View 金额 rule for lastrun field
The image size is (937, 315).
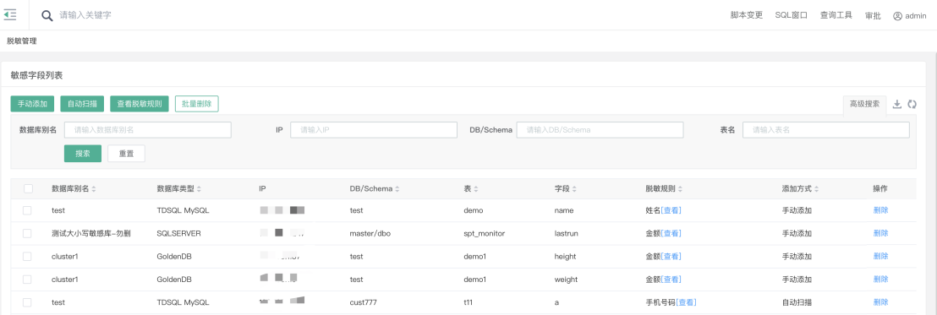click(671, 233)
